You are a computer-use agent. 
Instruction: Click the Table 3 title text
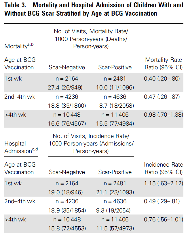click(x=94, y=9)
